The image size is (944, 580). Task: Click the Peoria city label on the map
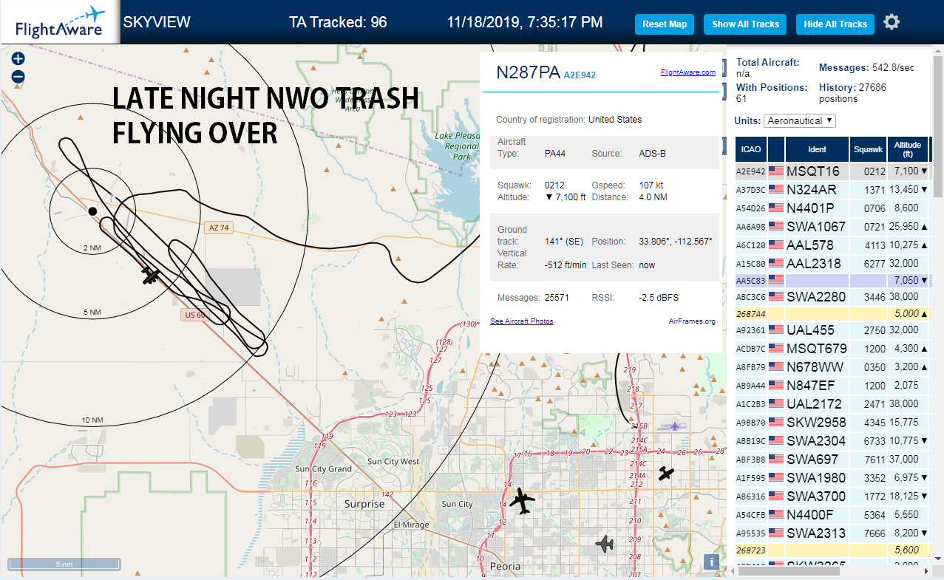[506, 567]
